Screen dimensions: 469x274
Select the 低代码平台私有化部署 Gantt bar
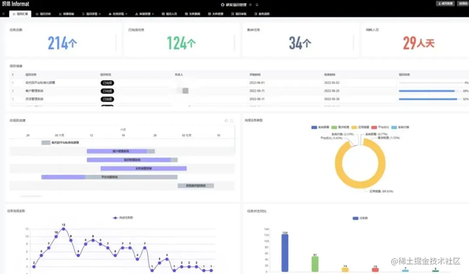[x=46, y=143]
